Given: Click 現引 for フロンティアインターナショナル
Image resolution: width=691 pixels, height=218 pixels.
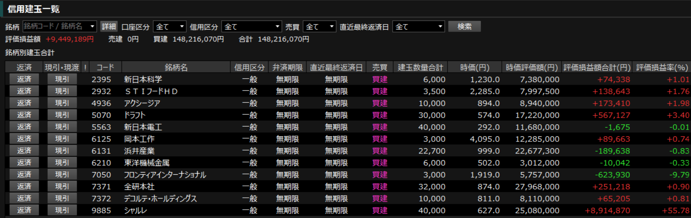Looking at the screenshot, I should click(62, 174).
